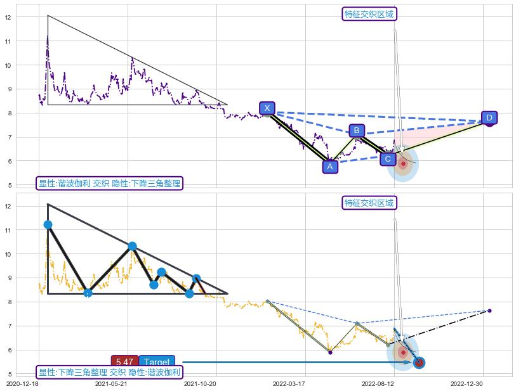Click the 特征交织区域 annotation in the lower chart
Viewport: 516px width, 391px height.
point(369,203)
